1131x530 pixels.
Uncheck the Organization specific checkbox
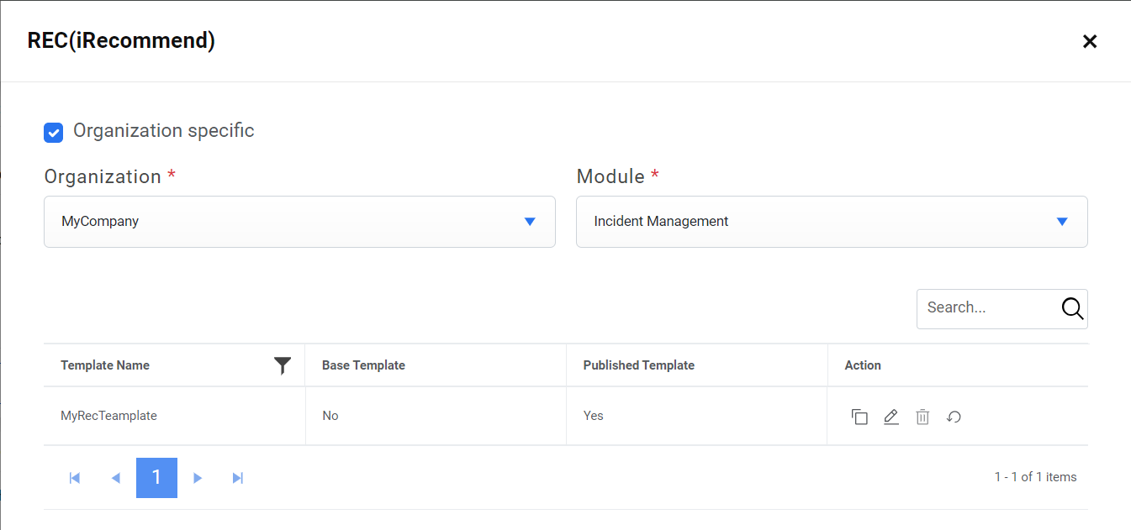click(54, 132)
